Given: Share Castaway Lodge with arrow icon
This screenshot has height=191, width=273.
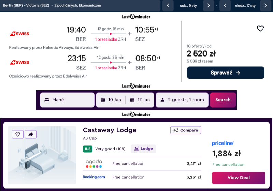Looking at the screenshot, I should pos(31,134).
